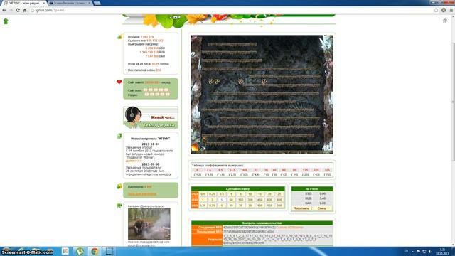Click the volume icon in the system tray
Screen dimensions: 455x256
429,251
